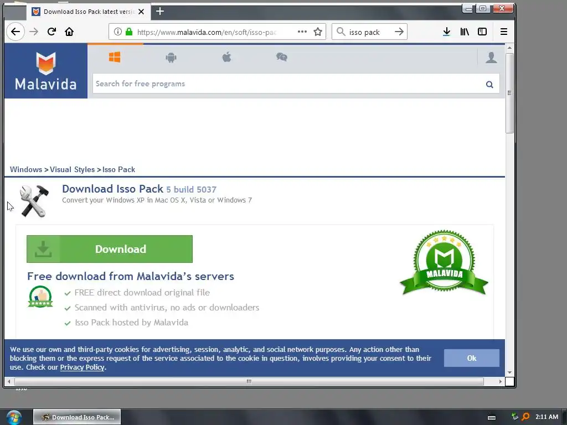Reload the current page
Viewport: 567px width, 425px height.
[x=51, y=32]
